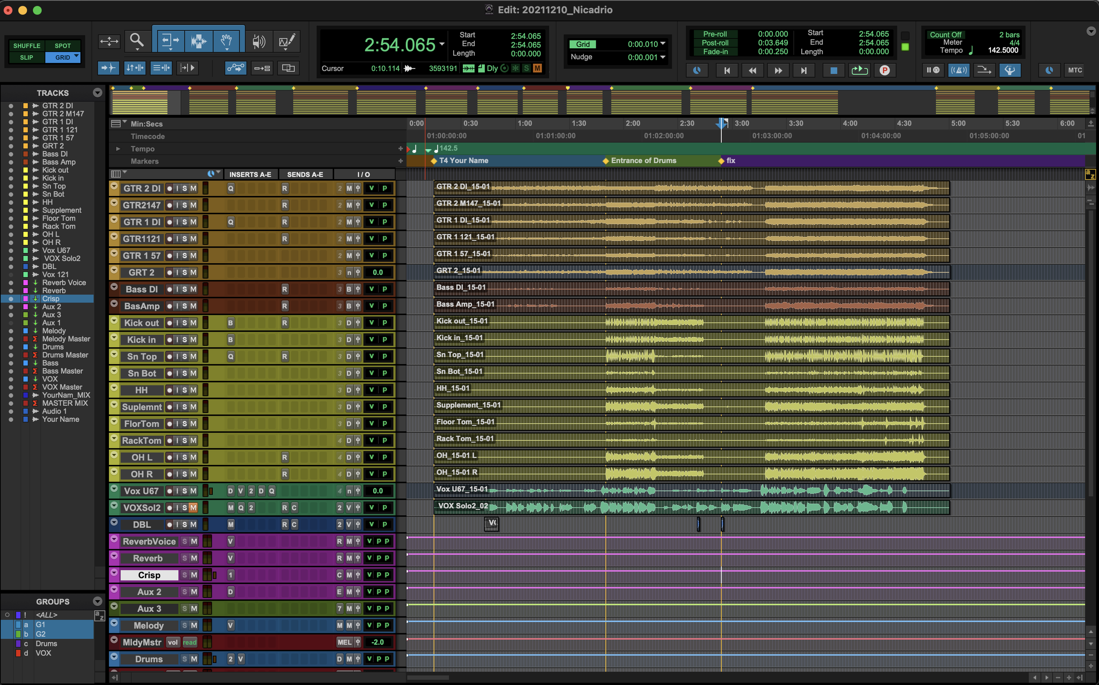The image size is (1099, 685).
Task: Click the MTC generate button
Action: [1074, 70]
